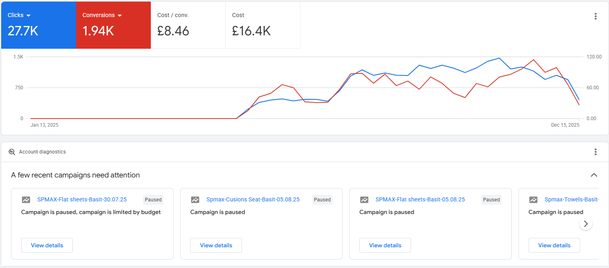Viewport: 609px width, 268px height.
Task: Open the SPMAX-Flat sheets-Basit-05.08.25 campaign link
Action: point(420,199)
